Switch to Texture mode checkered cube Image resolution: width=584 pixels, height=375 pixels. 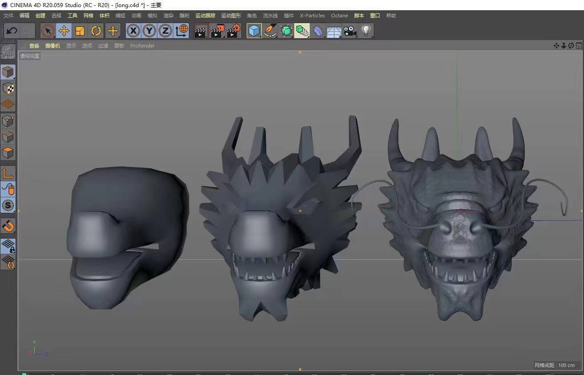(x=8, y=88)
